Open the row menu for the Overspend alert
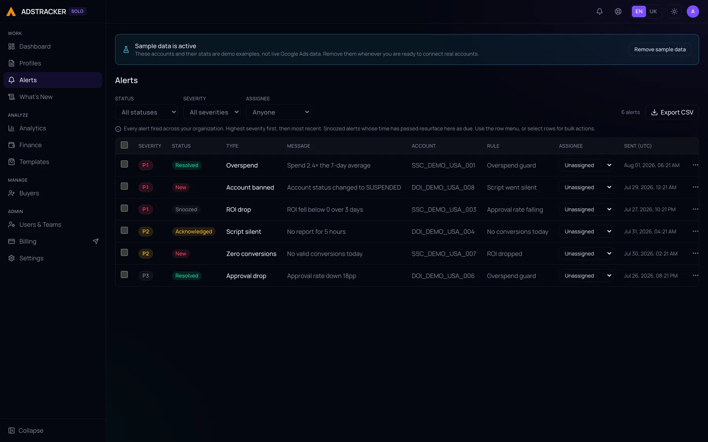The width and height of the screenshot is (708, 442). point(695,165)
